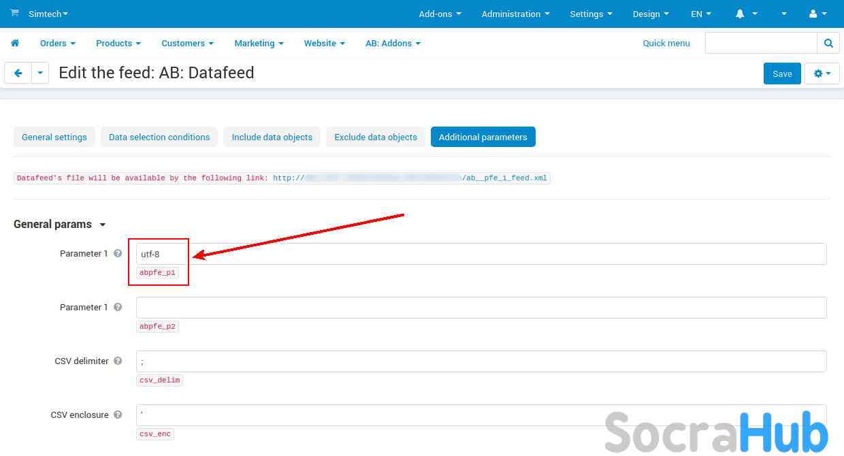Show help icon for CSV delimiter
844x456 pixels.
coord(118,361)
